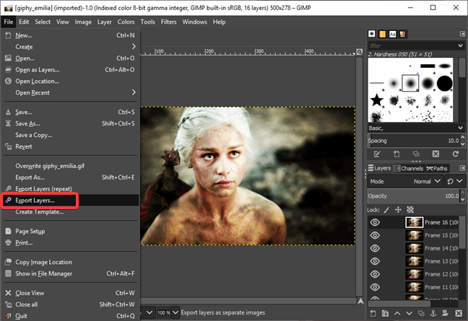Click the Quit menu entry

click(70, 316)
